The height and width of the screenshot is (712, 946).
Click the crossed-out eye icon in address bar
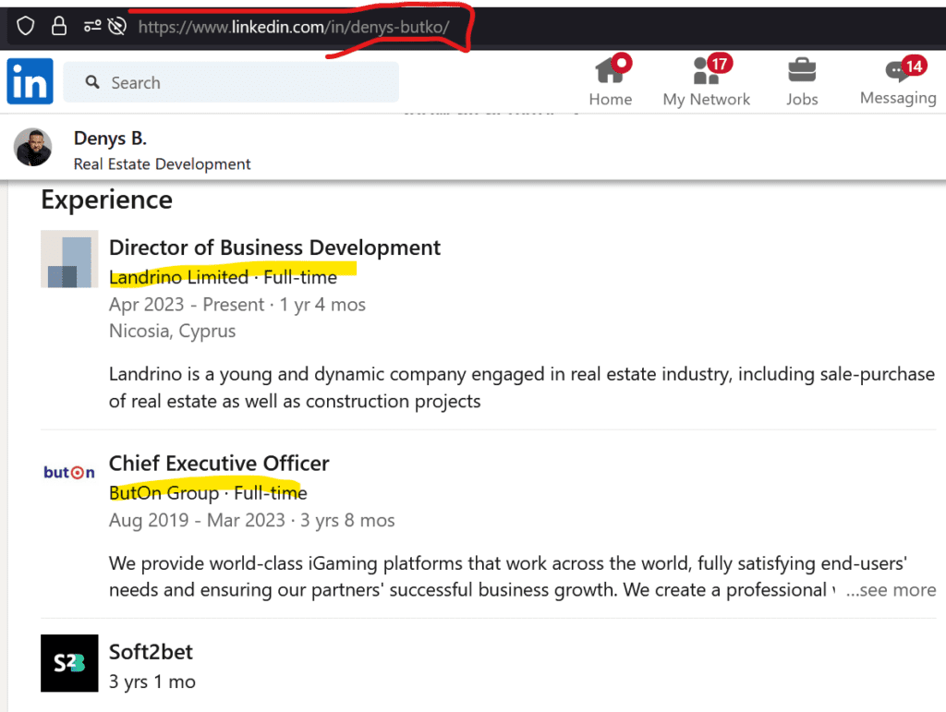(x=115, y=26)
